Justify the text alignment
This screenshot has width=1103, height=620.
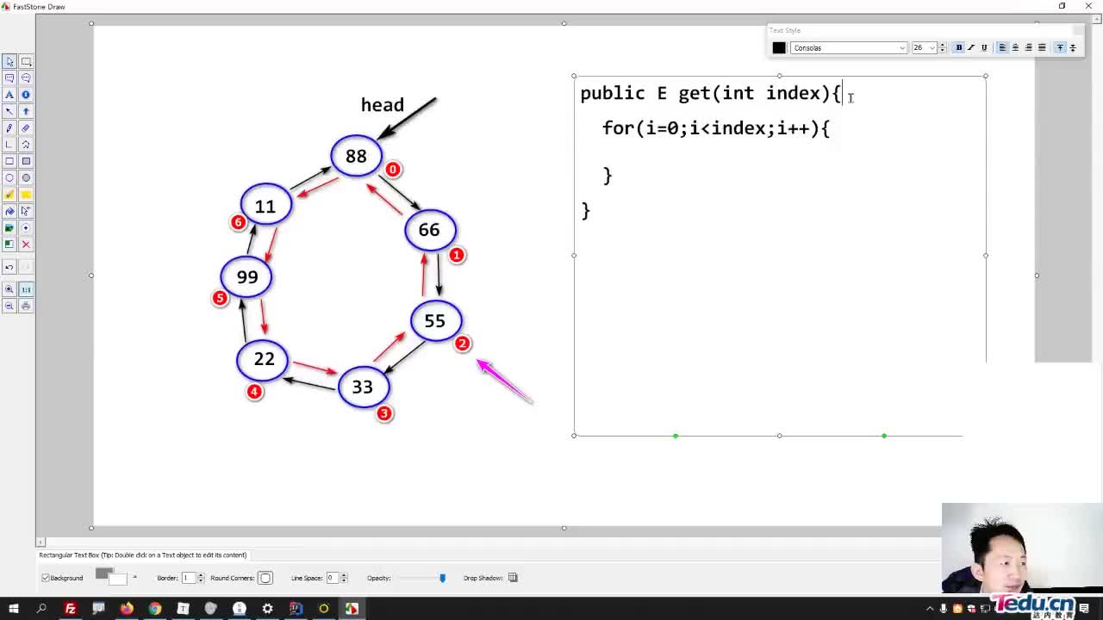click(1042, 47)
